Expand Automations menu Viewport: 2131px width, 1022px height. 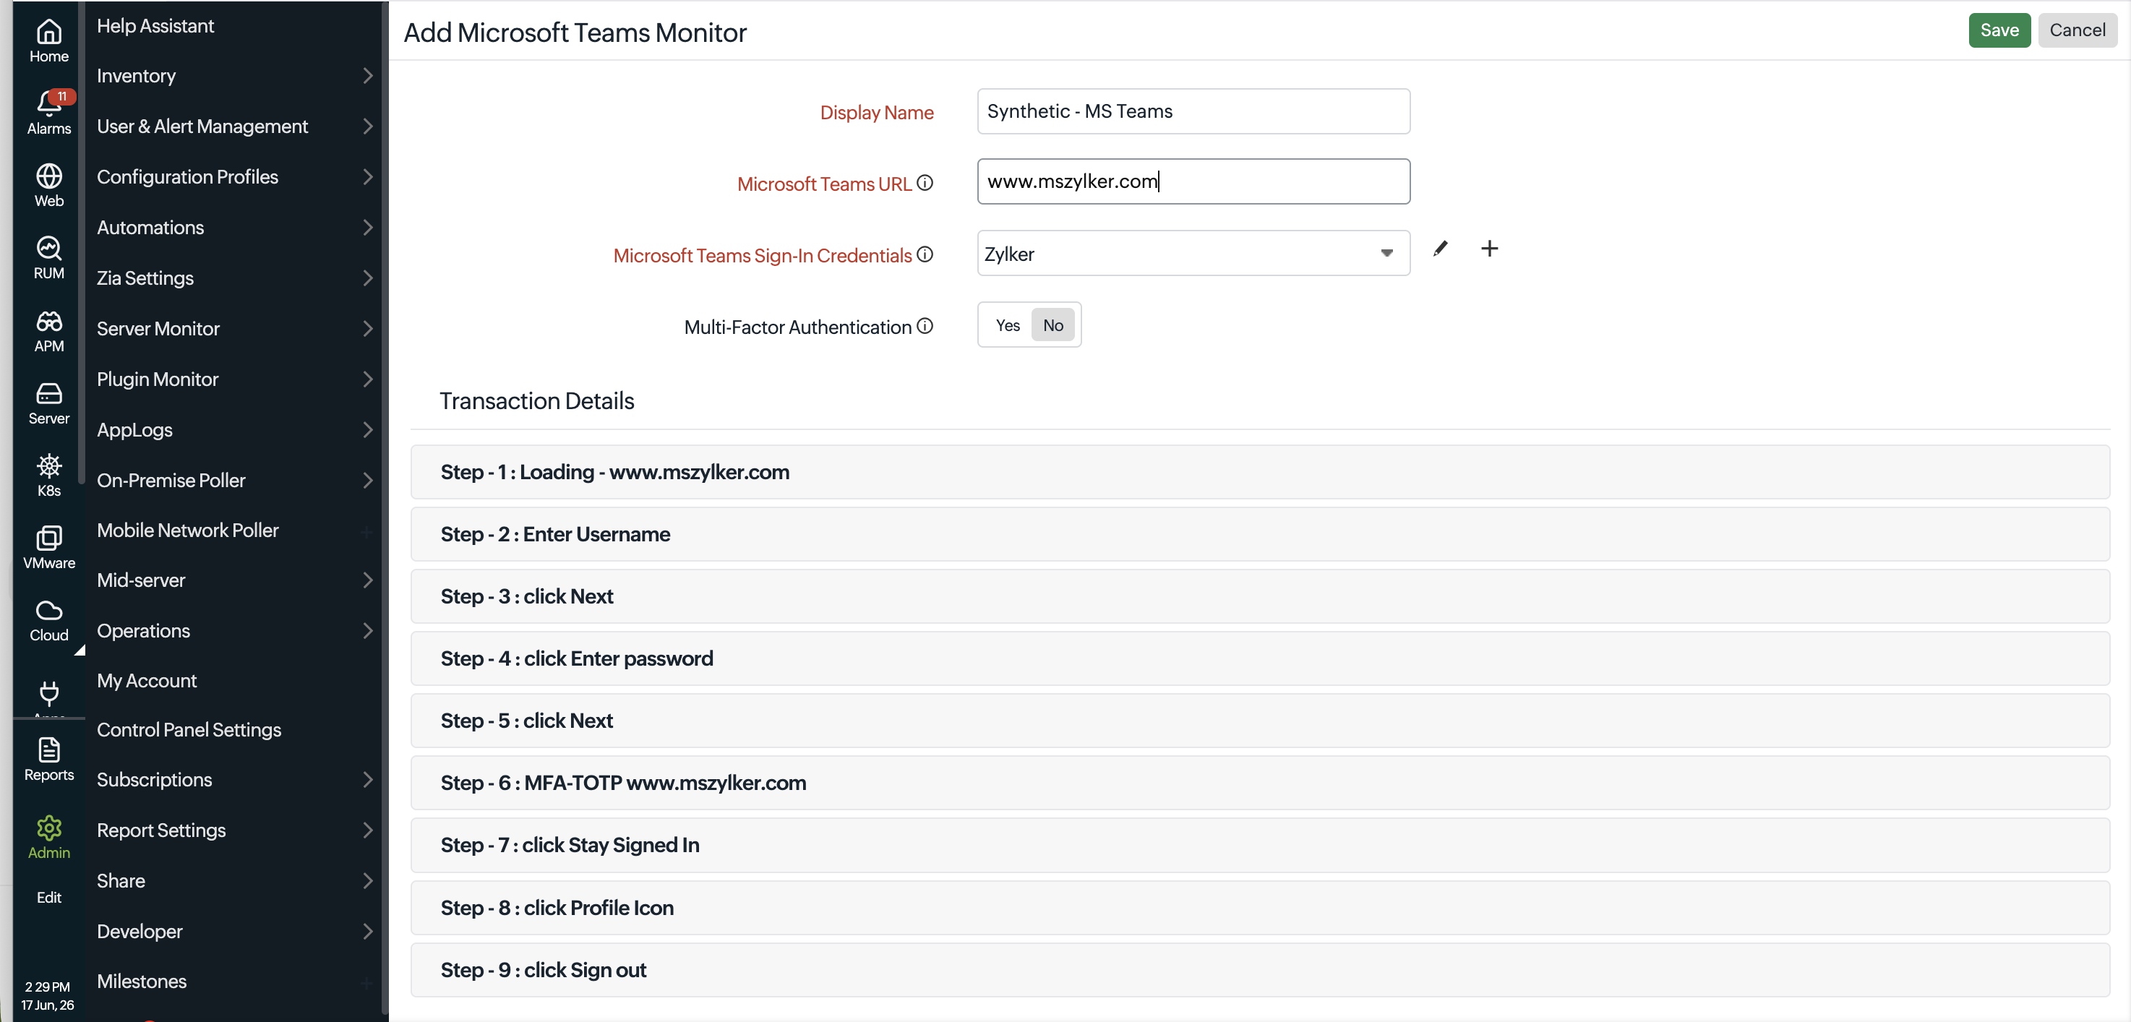click(x=234, y=228)
